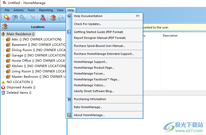This screenshot has height=135, width=206.
Task: Select Living Room location label
Action: [39, 71]
